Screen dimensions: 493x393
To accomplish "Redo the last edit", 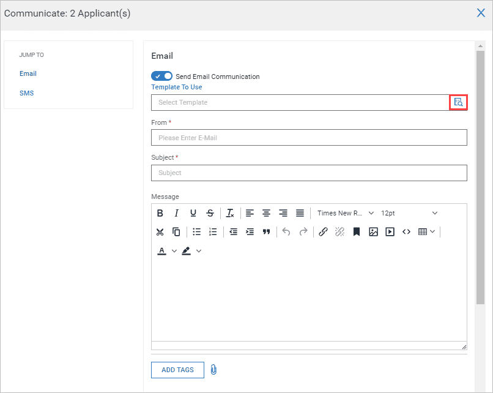I will [x=303, y=232].
